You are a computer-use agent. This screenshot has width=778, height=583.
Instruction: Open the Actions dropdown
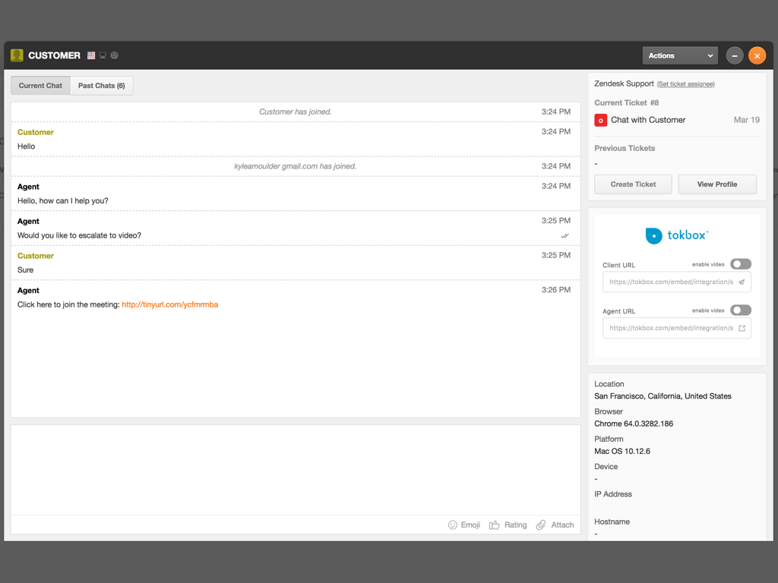click(680, 55)
